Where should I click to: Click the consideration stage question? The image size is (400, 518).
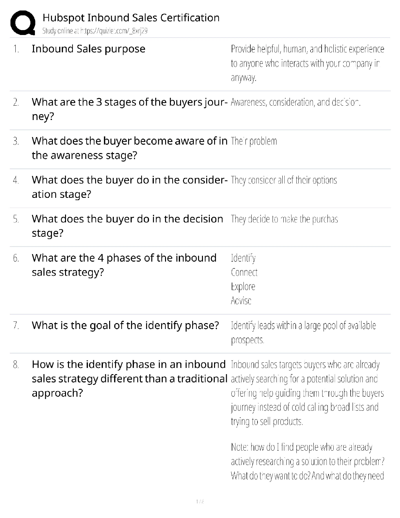(129, 187)
